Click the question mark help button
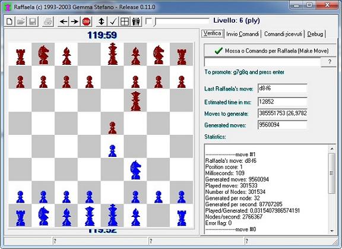This screenshot has width=342, height=249. 330,62
